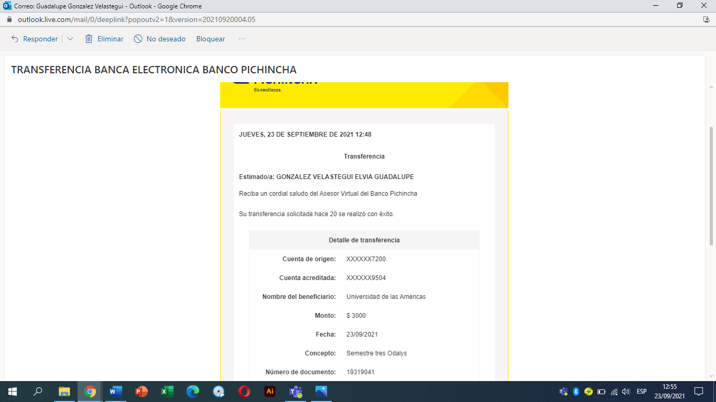Open Adobe Illustrator from taskbar

[270, 392]
